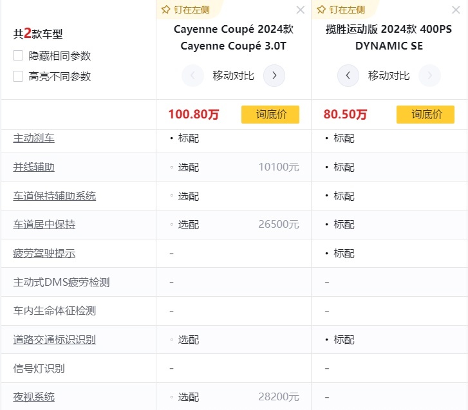The height and width of the screenshot is (410, 468).
Task: Select 共2款车型 heading
Action: click(x=37, y=33)
